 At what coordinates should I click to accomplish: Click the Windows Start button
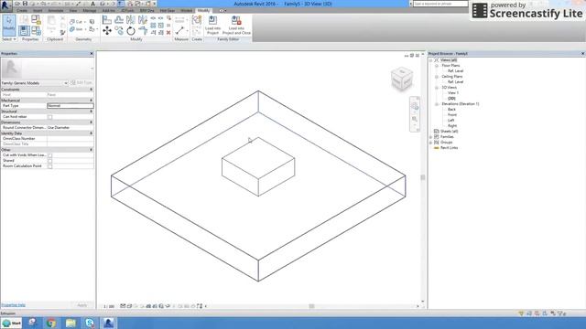pyautogui.click(x=12, y=323)
